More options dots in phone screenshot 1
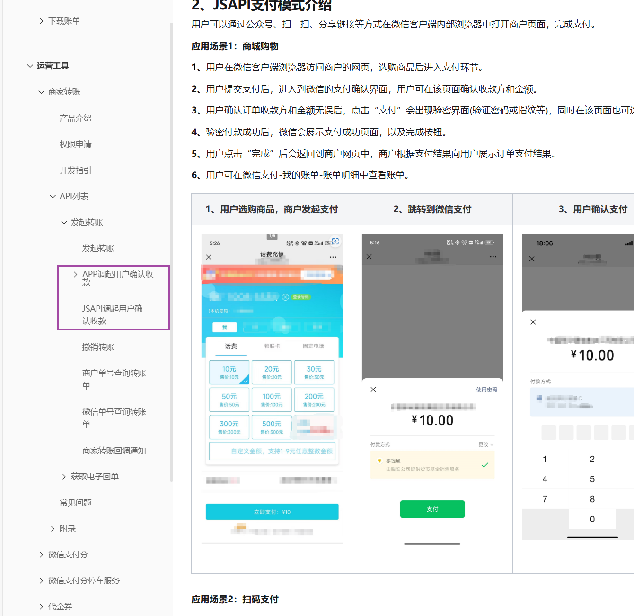The height and width of the screenshot is (616, 634). (x=333, y=257)
